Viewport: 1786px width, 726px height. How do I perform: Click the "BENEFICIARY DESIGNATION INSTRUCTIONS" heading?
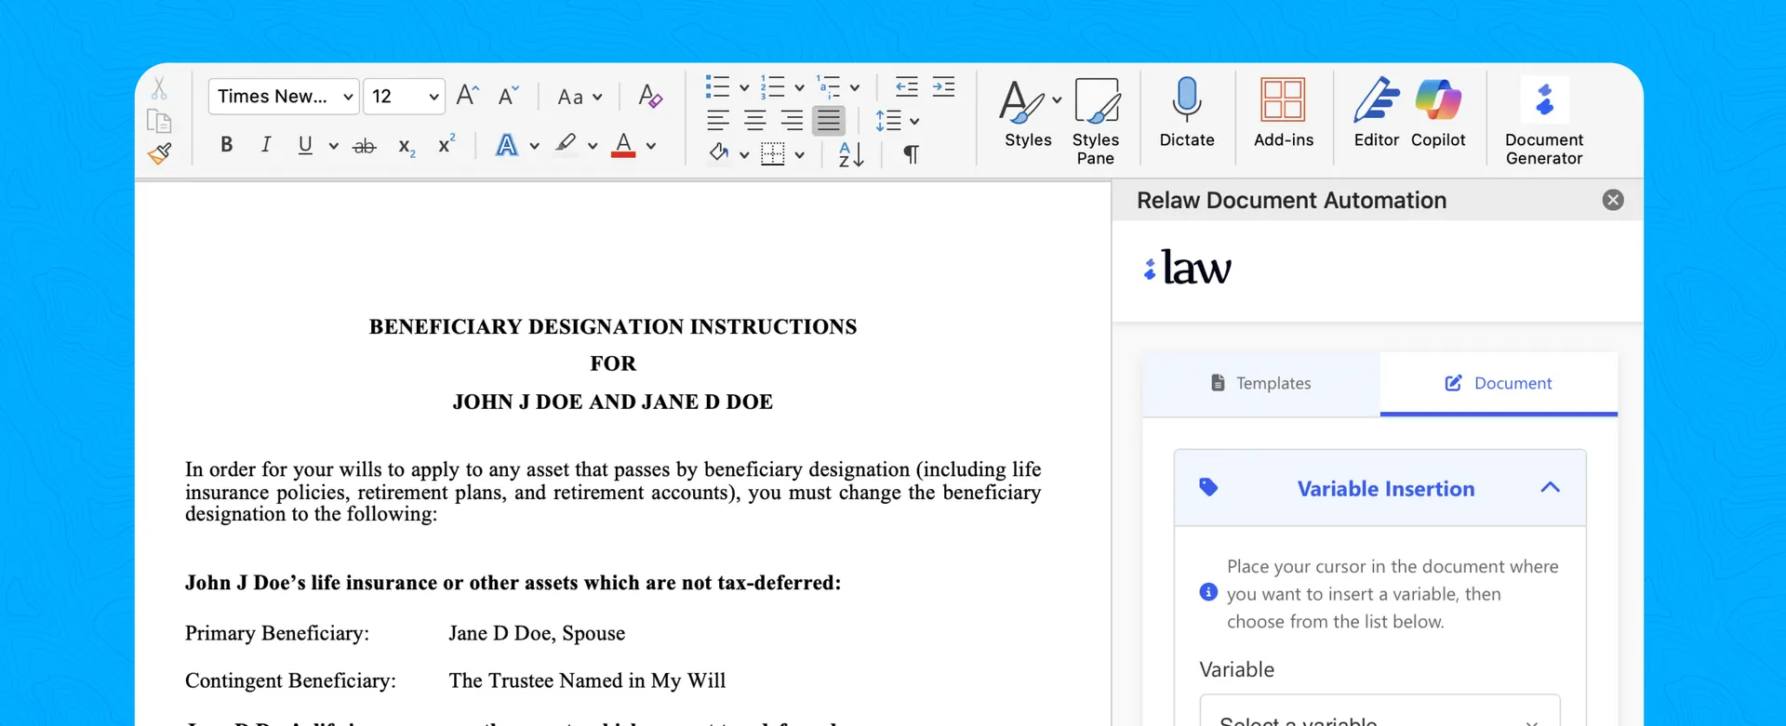point(613,326)
